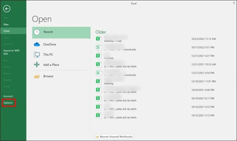Viewport: 237px width, 141px height.
Task: Click the back arrow to return
Action: tap(7, 9)
